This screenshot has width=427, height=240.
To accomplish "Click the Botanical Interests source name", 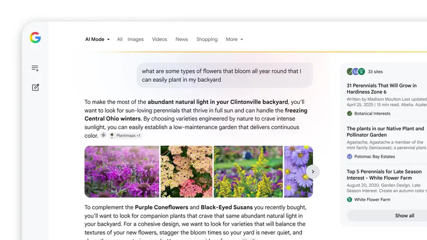I will (372, 113).
